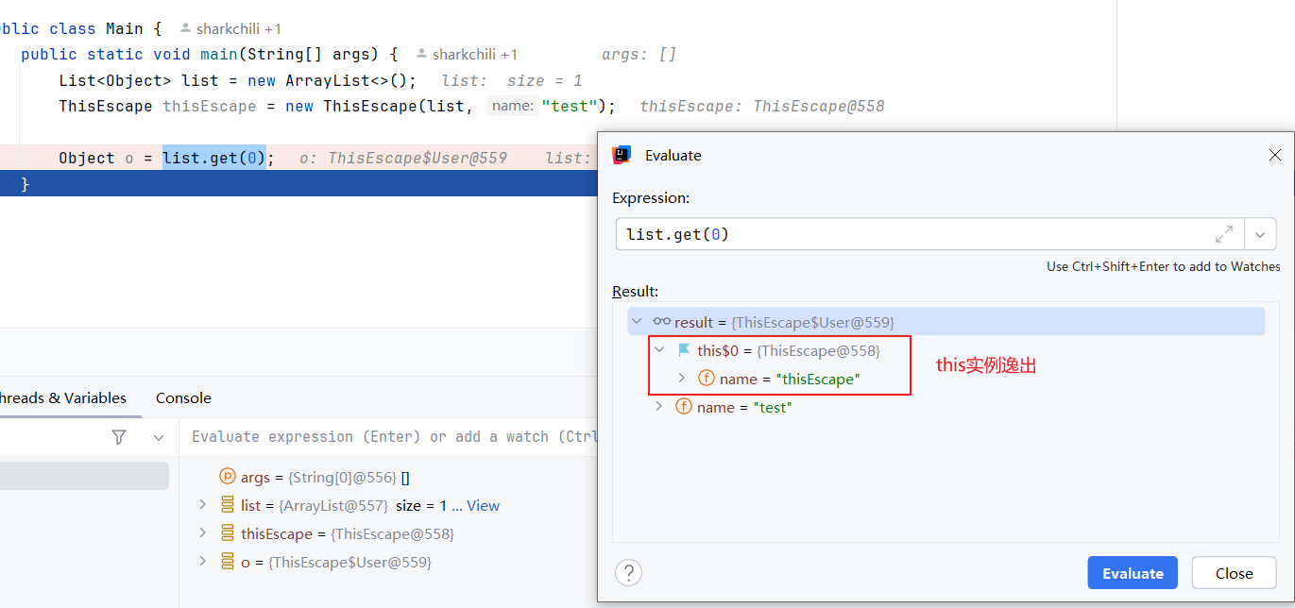
Task: Open expression history dropdown arrow
Action: pyautogui.click(x=1260, y=233)
